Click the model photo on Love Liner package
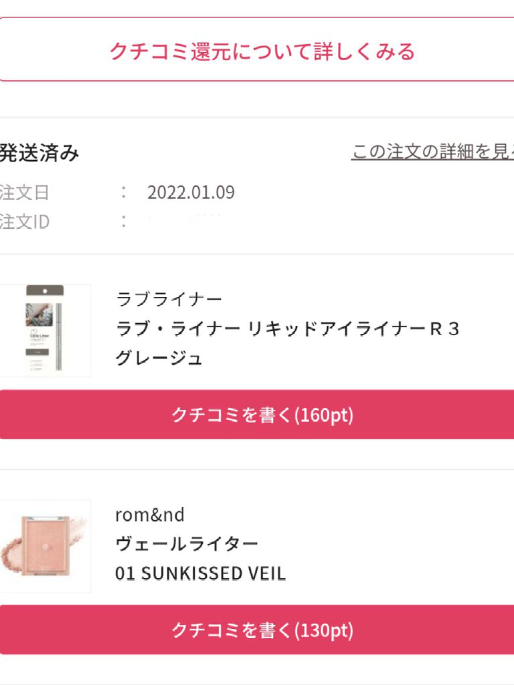Image resolution: width=514 pixels, height=685 pixels. pos(39,315)
